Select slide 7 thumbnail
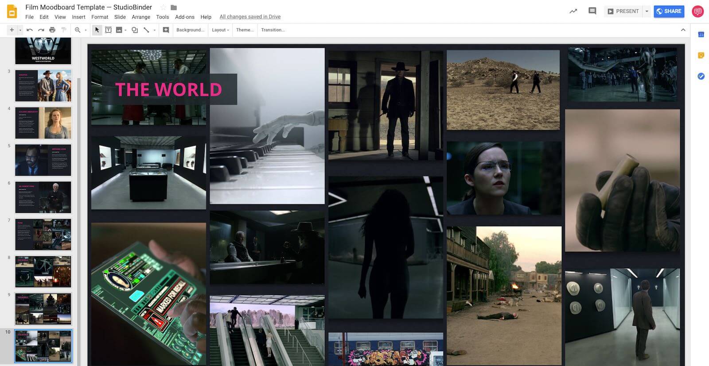 coord(43,234)
